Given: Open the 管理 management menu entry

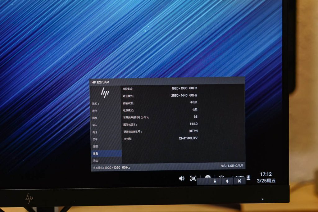Looking at the screenshot, I should click(95, 146).
